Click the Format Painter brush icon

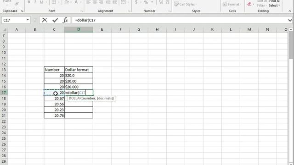(x=17, y=3)
